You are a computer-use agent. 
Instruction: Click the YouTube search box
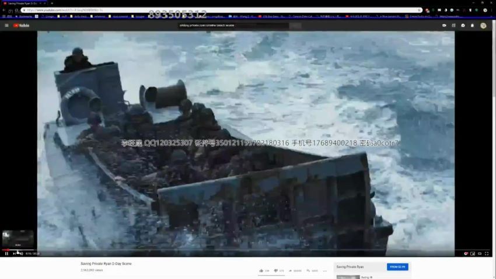pos(233,26)
